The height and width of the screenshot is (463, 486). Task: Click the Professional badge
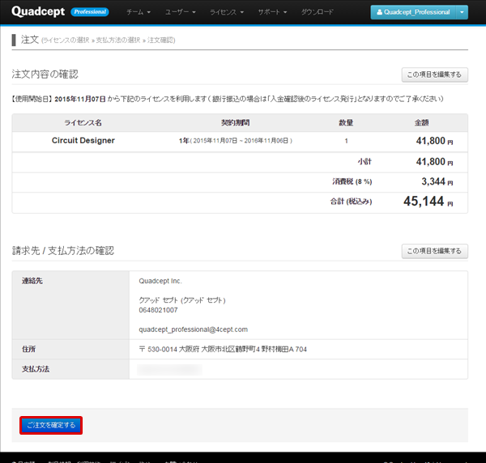coord(90,12)
